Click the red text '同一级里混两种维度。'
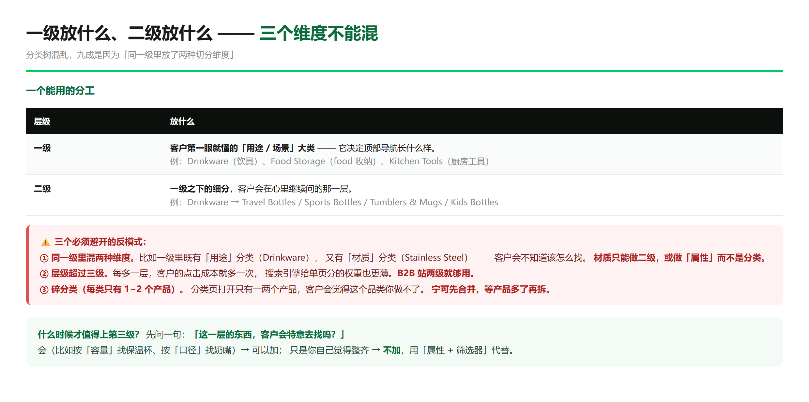This screenshot has height=402, width=809. 93,258
